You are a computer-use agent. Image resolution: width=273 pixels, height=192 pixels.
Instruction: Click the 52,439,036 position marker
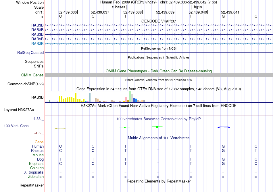click(67, 12)
